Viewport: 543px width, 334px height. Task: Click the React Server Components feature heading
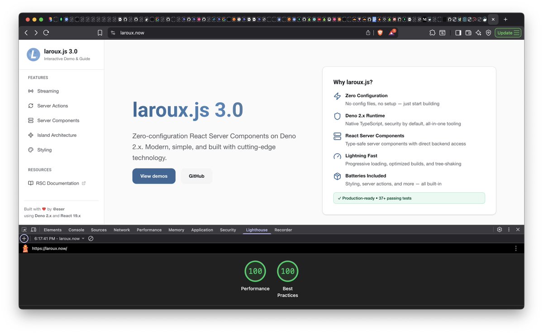[x=375, y=135]
